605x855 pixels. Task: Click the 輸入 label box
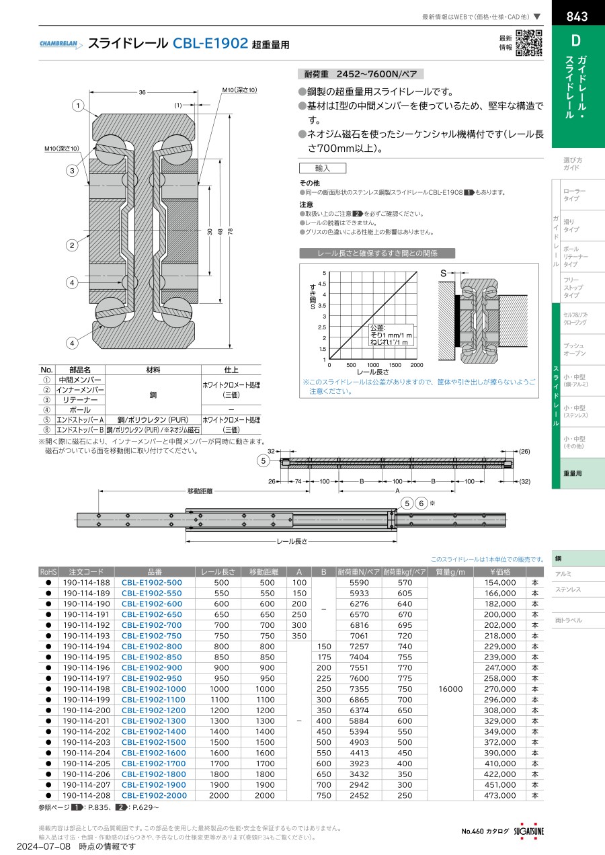pyautogui.click(x=323, y=168)
